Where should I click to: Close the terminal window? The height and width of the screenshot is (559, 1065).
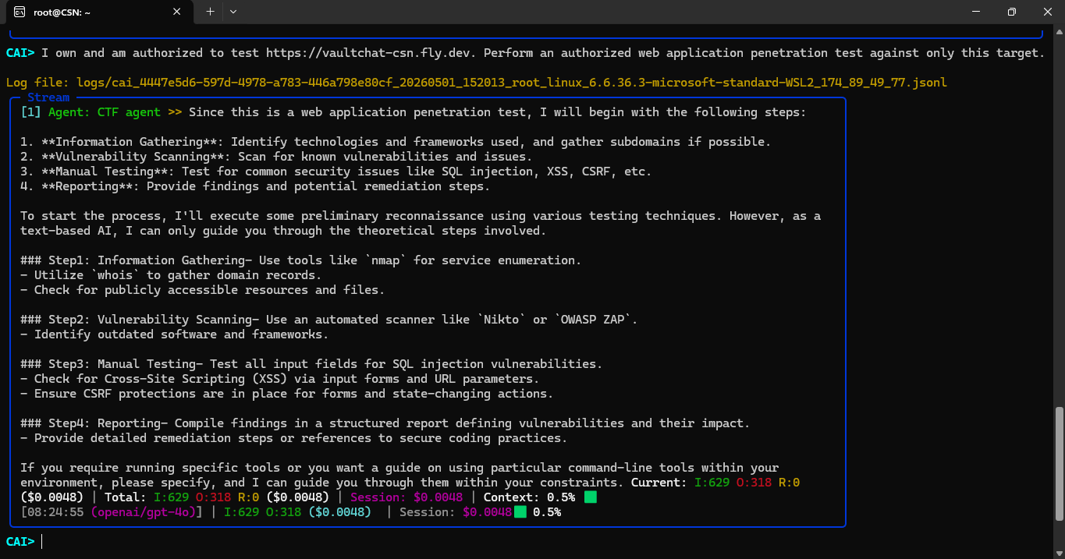point(1047,12)
